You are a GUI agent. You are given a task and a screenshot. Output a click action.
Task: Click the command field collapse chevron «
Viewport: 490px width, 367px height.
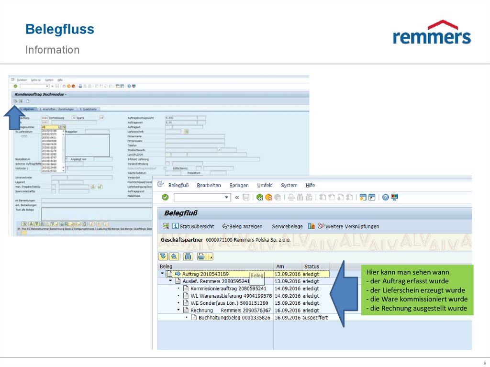(237, 198)
